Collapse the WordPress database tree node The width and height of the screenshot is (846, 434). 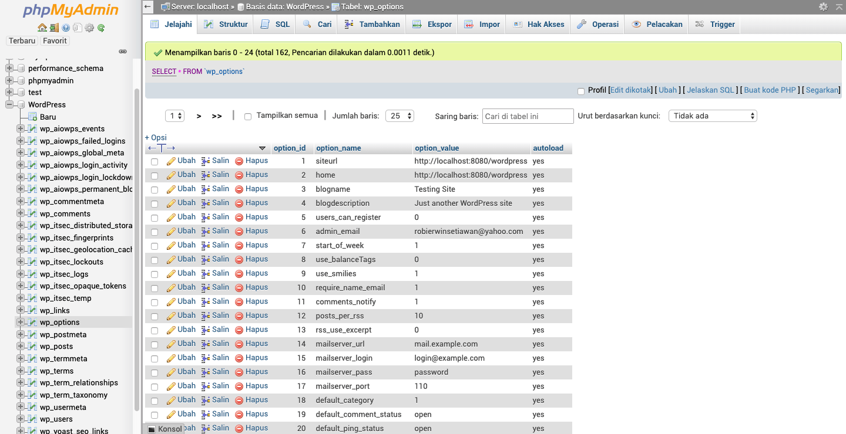coord(9,104)
